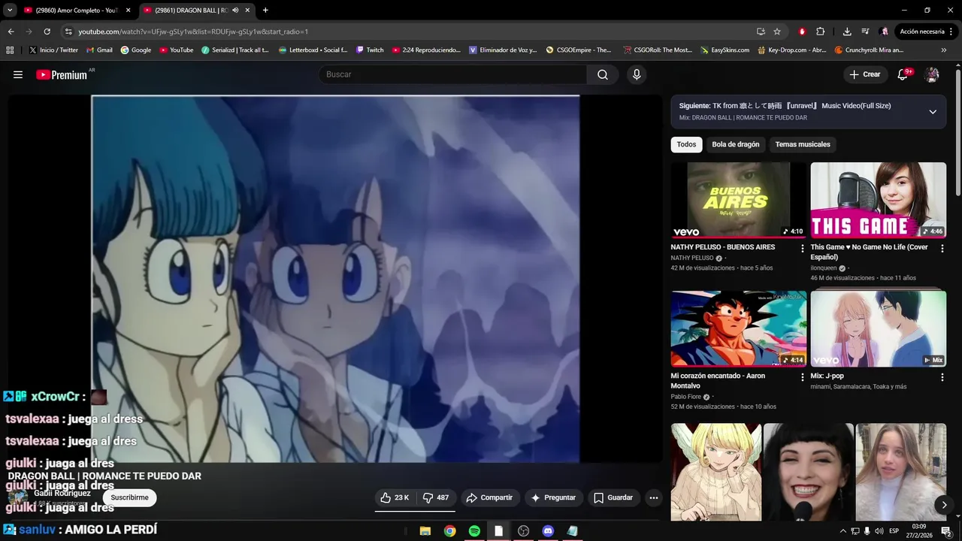
Task: Select the Bola de dragón chip
Action: pos(736,144)
